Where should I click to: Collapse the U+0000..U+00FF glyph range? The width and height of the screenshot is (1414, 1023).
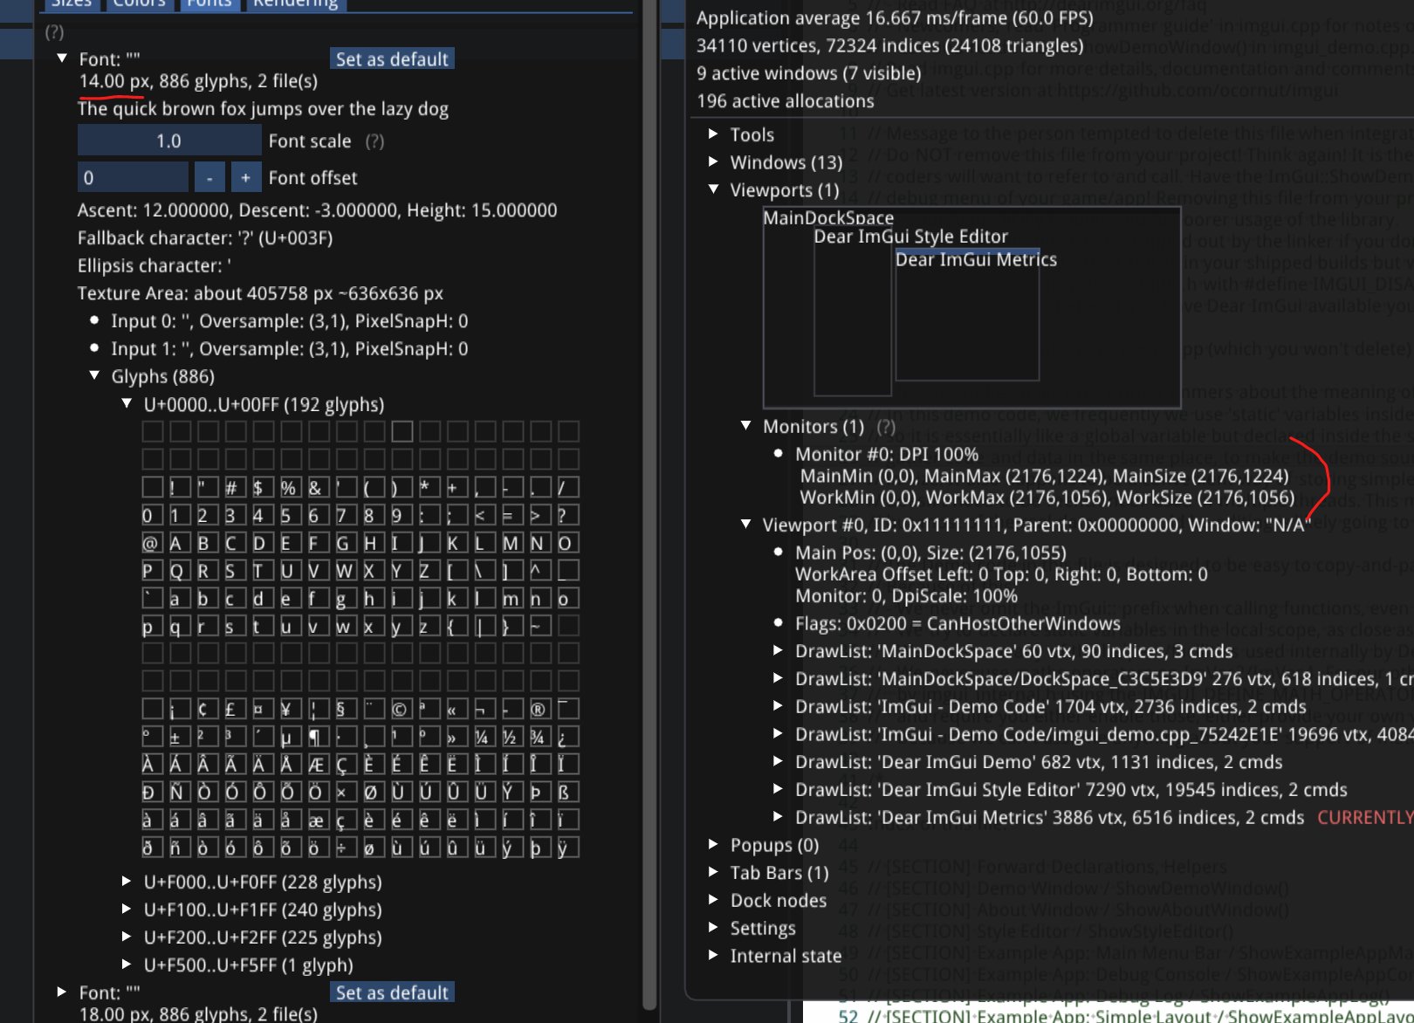pyautogui.click(x=127, y=403)
